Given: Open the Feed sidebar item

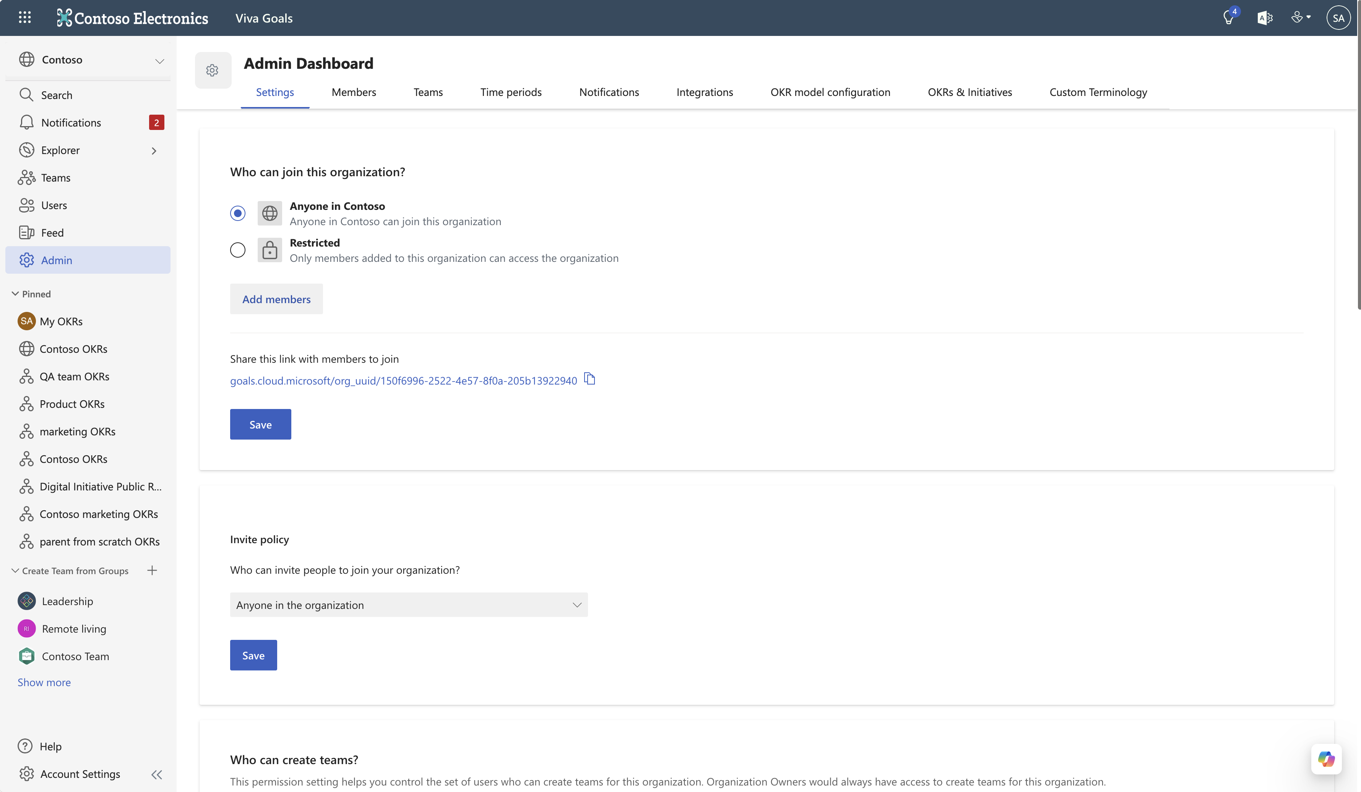Looking at the screenshot, I should pos(88,233).
